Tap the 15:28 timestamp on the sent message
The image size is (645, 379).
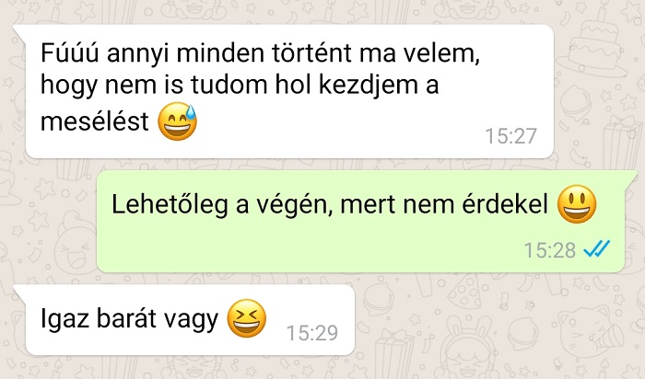click(x=550, y=249)
